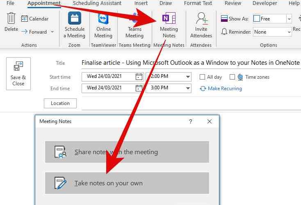The image size is (301, 205).
Task: Click the Meeting Notes dialog help icon
Action: click(x=190, y=121)
